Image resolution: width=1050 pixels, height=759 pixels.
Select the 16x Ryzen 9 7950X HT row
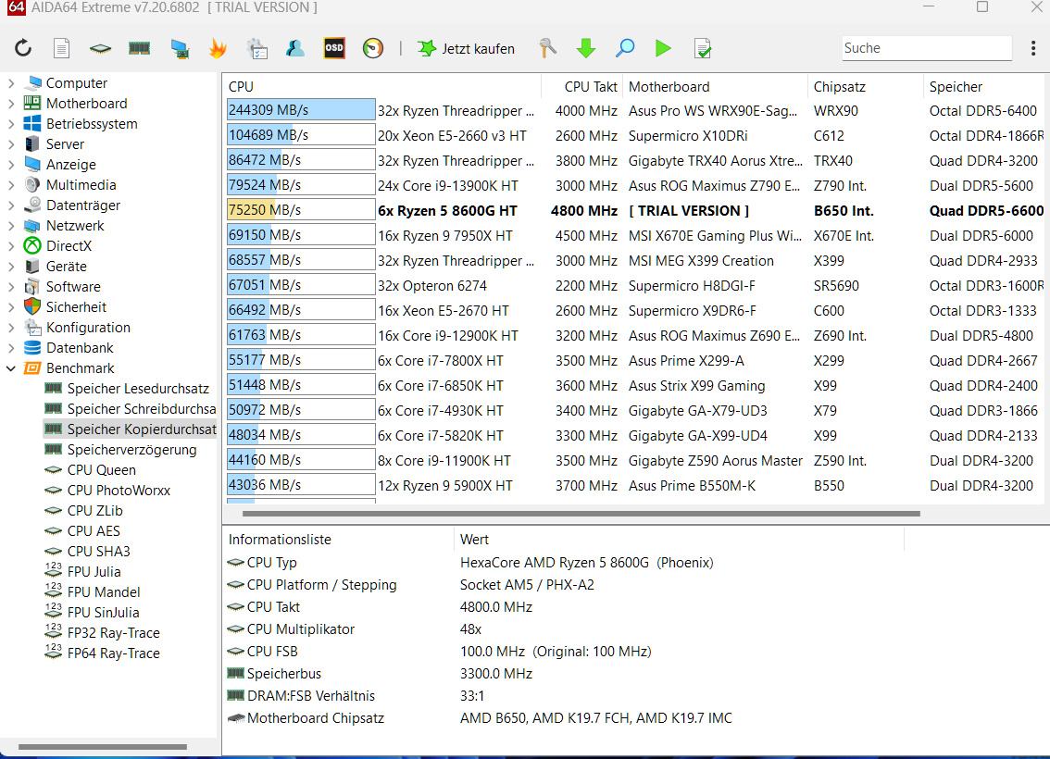[635, 236]
